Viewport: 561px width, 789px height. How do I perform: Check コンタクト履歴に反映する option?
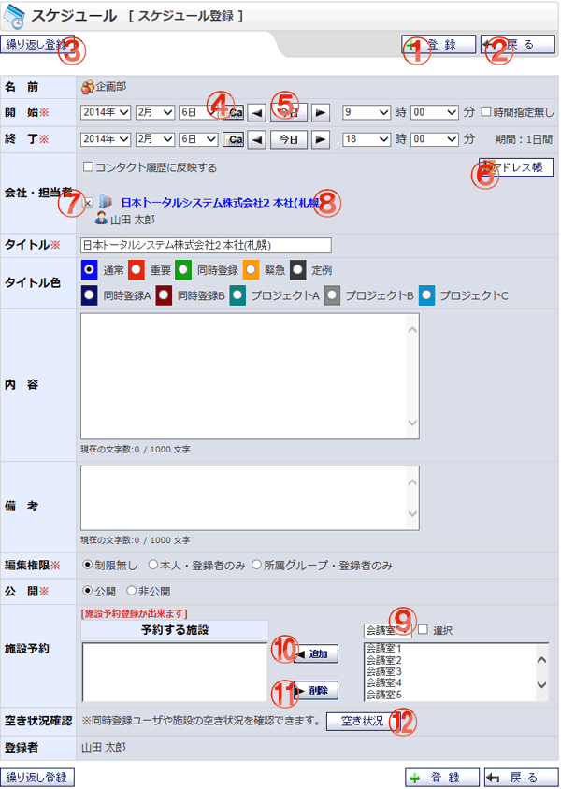point(88,168)
